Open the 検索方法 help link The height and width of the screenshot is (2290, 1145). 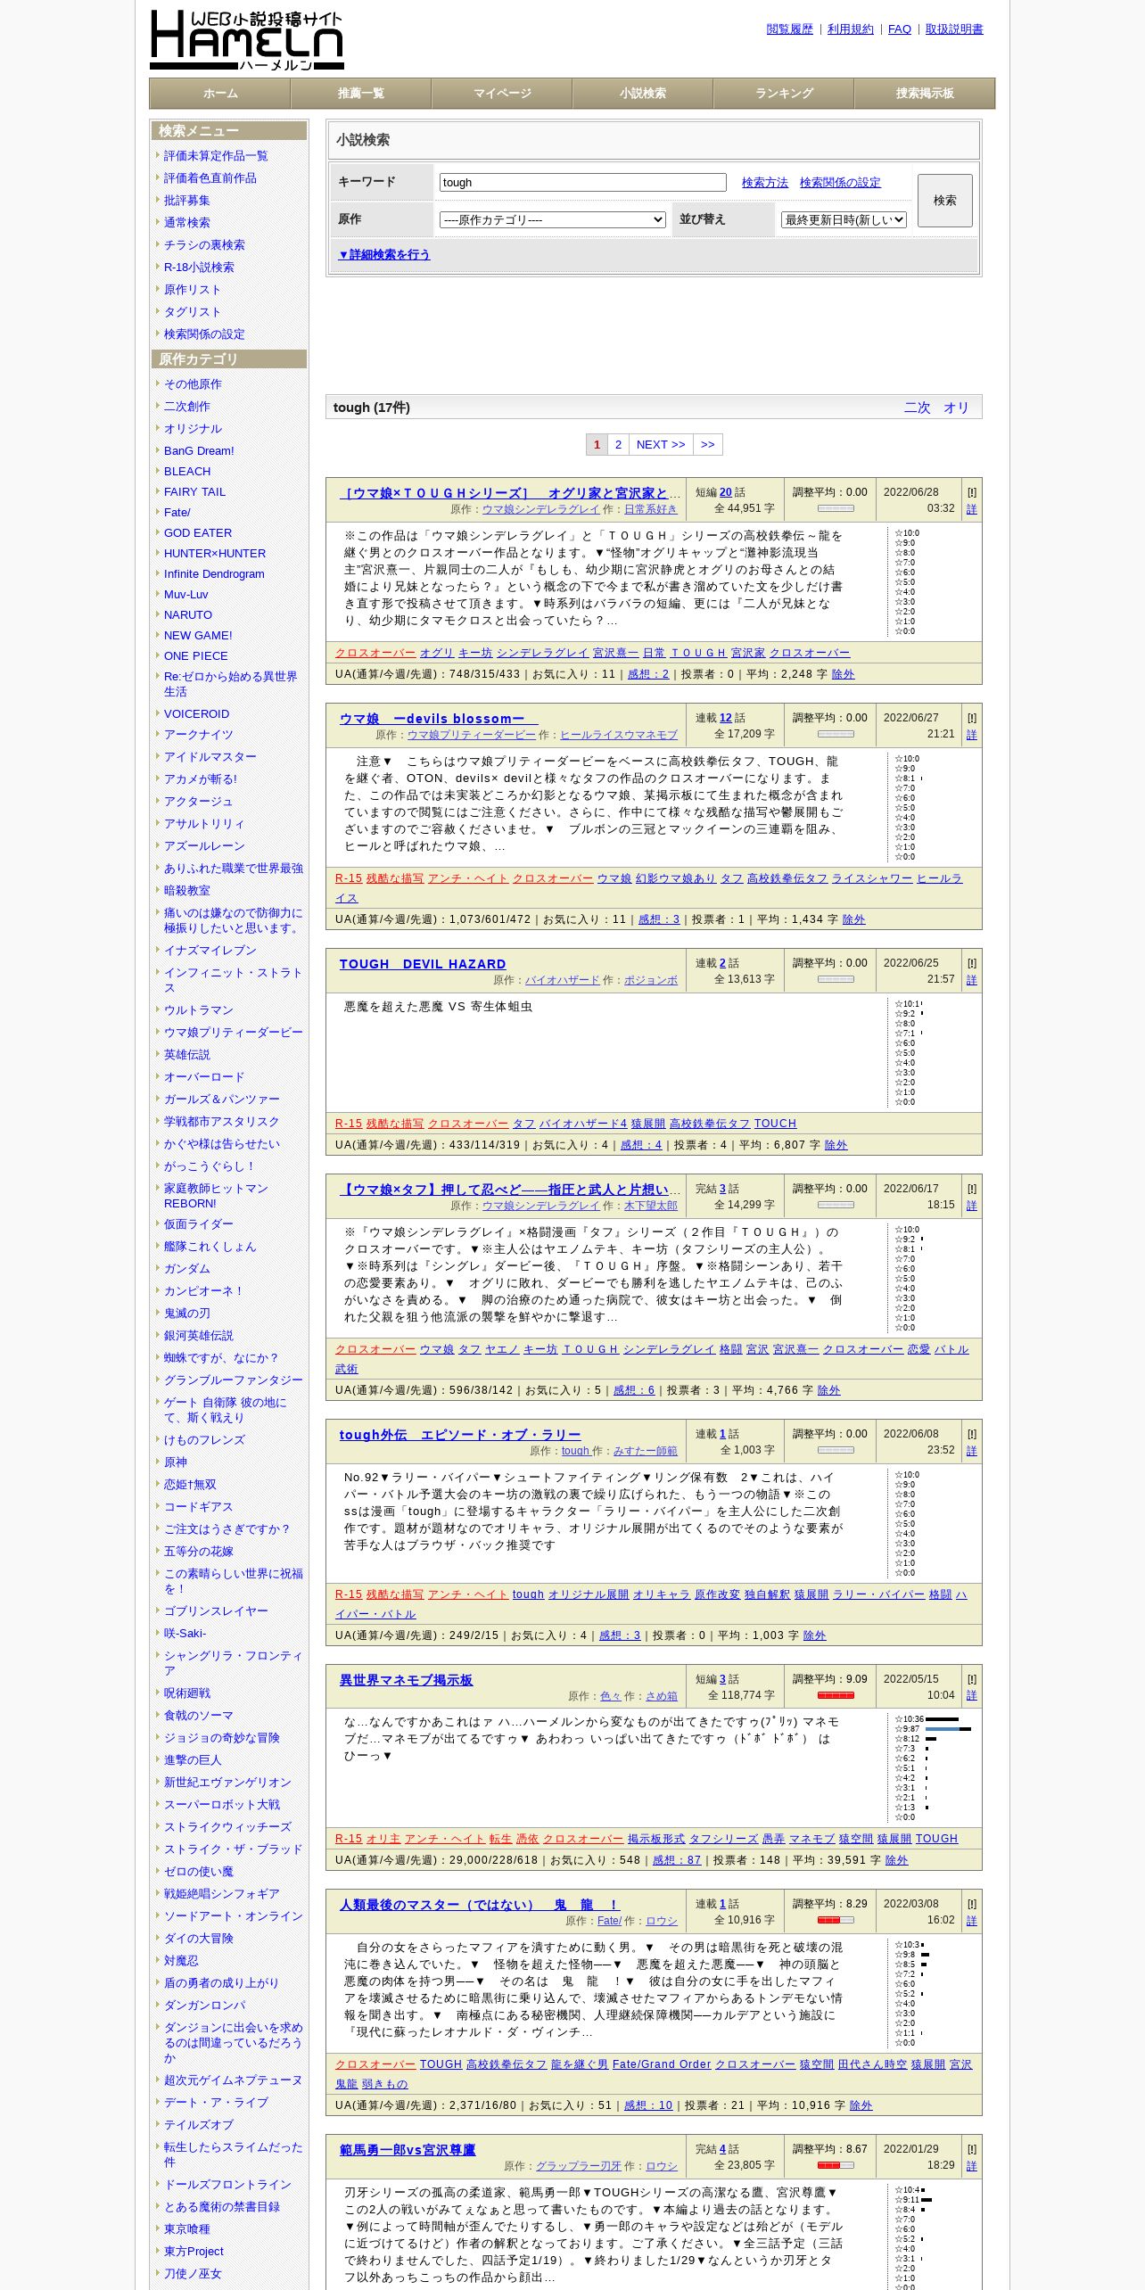point(765,183)
